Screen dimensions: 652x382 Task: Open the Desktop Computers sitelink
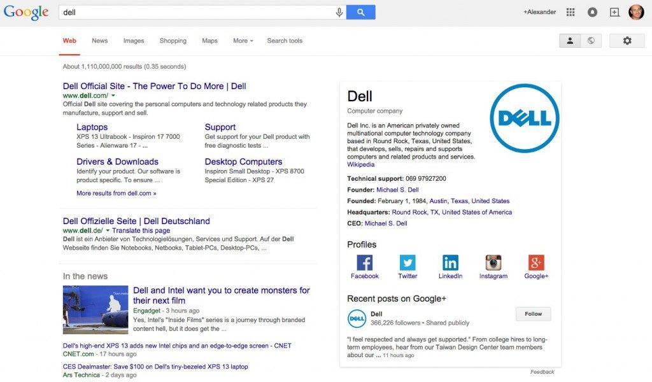tap(243, 162)
